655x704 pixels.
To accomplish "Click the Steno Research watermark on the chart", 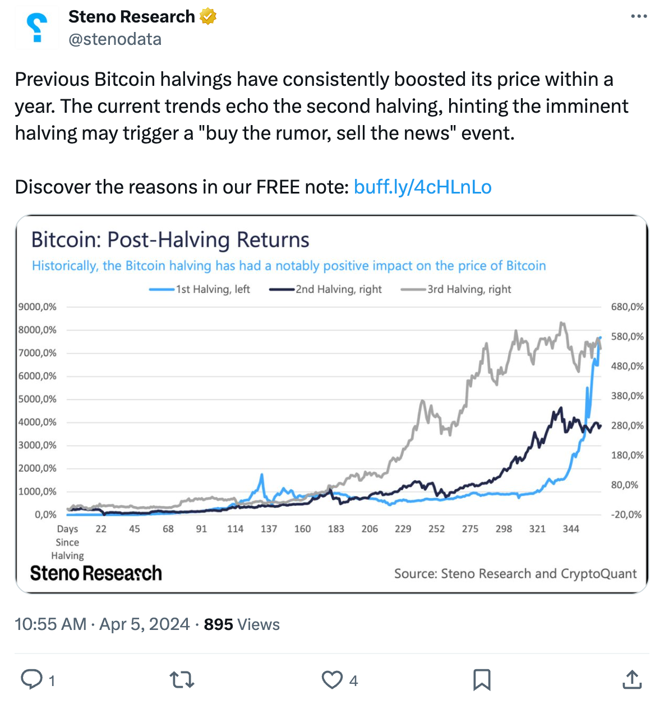I will 96,573.
